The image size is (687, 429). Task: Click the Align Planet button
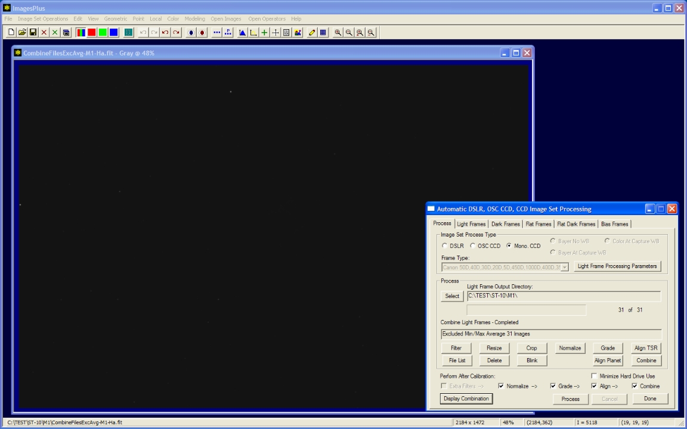coord(608,360)
